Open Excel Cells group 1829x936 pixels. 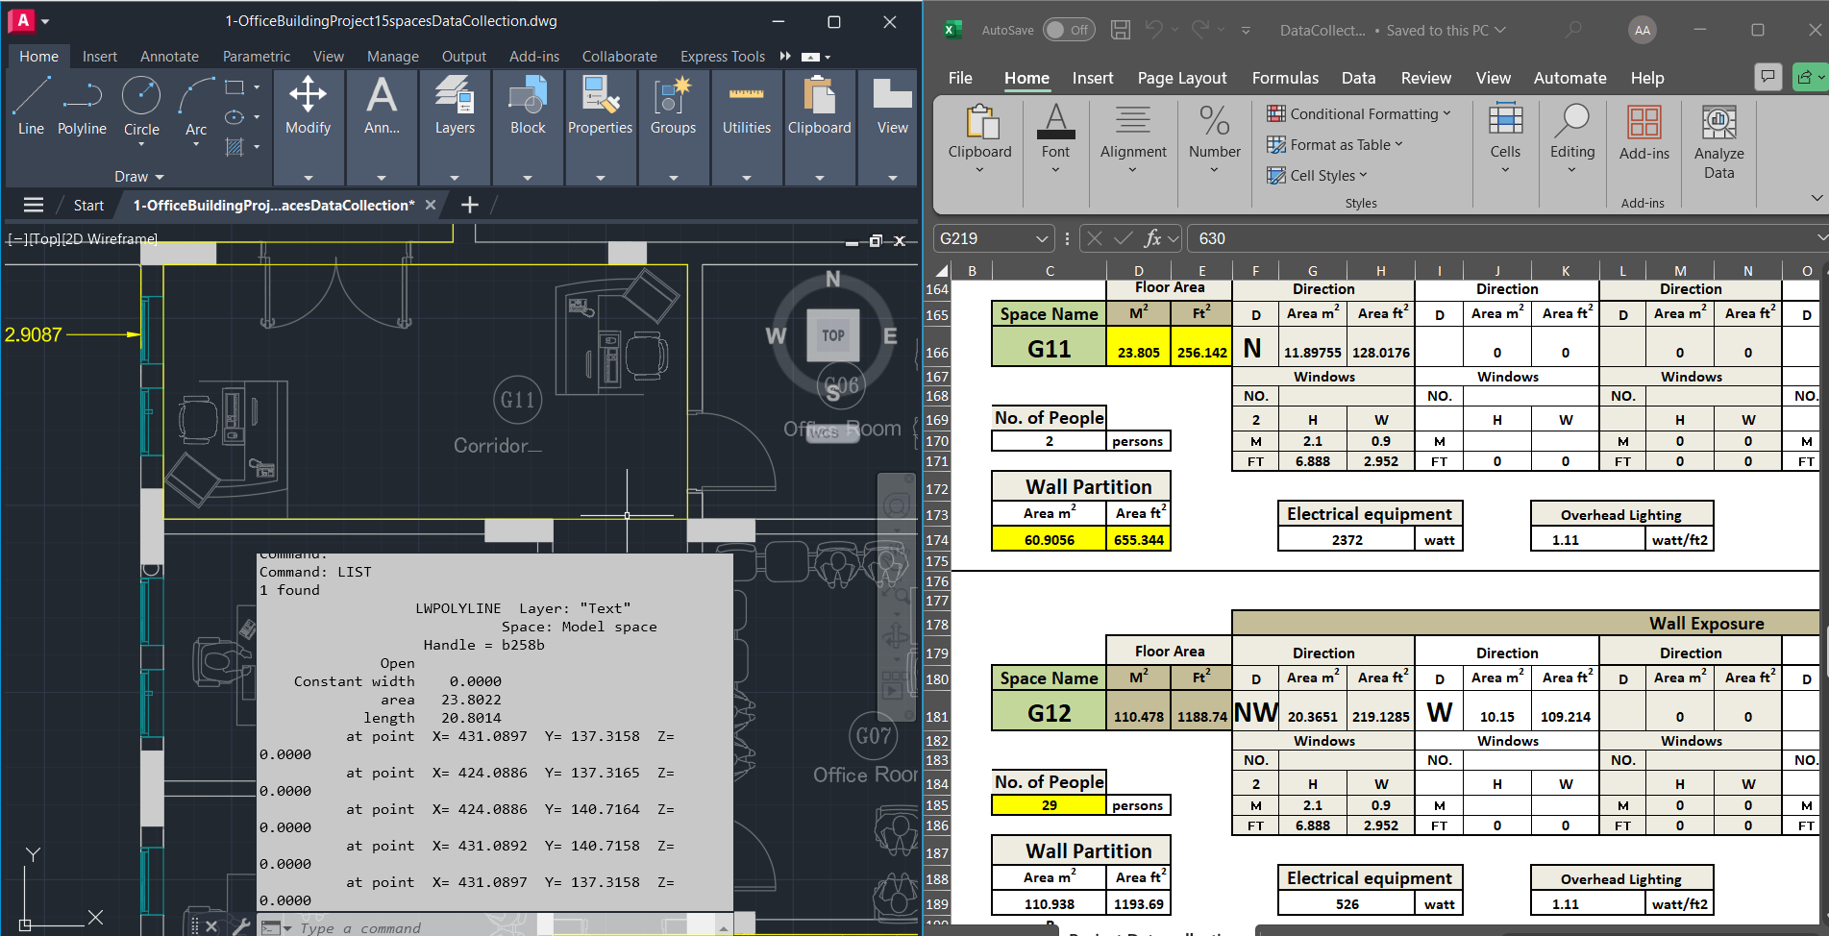[1505, 139]
